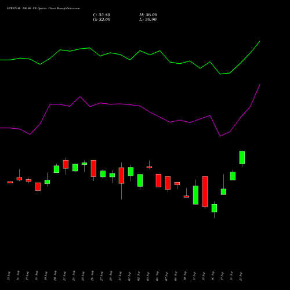Click the tall green candle on 11 Sep
This screenshot has width=290, height=290.
195,195
